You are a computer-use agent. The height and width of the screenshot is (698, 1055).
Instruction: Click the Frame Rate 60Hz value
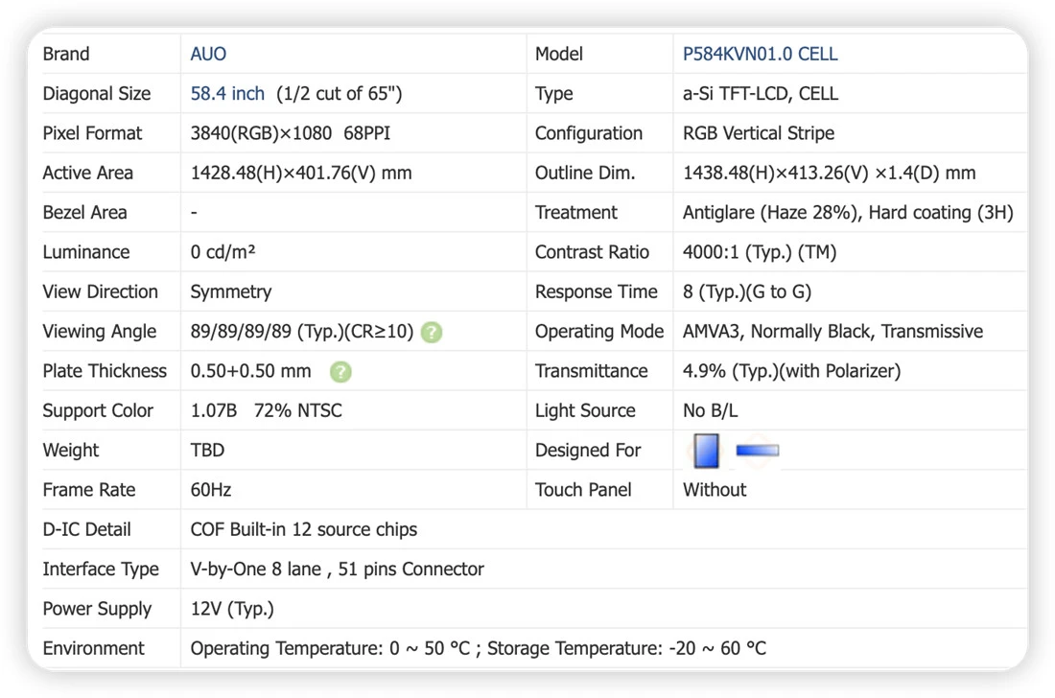(211, 490)
